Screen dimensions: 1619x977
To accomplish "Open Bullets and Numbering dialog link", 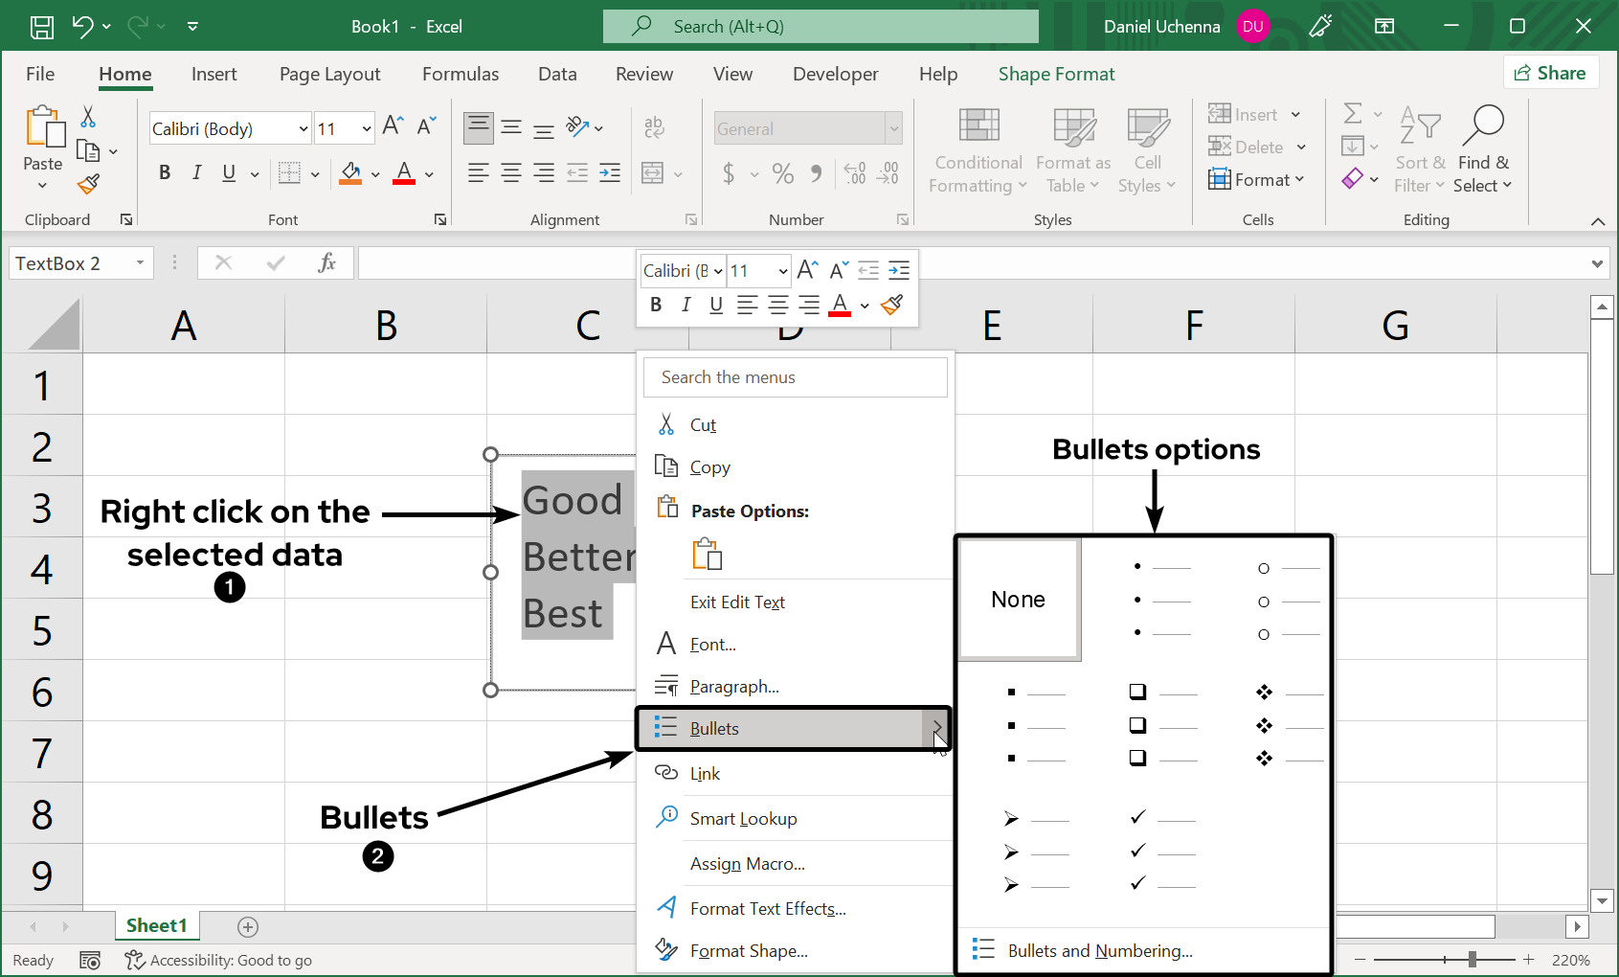I will tap(1099, 950).
